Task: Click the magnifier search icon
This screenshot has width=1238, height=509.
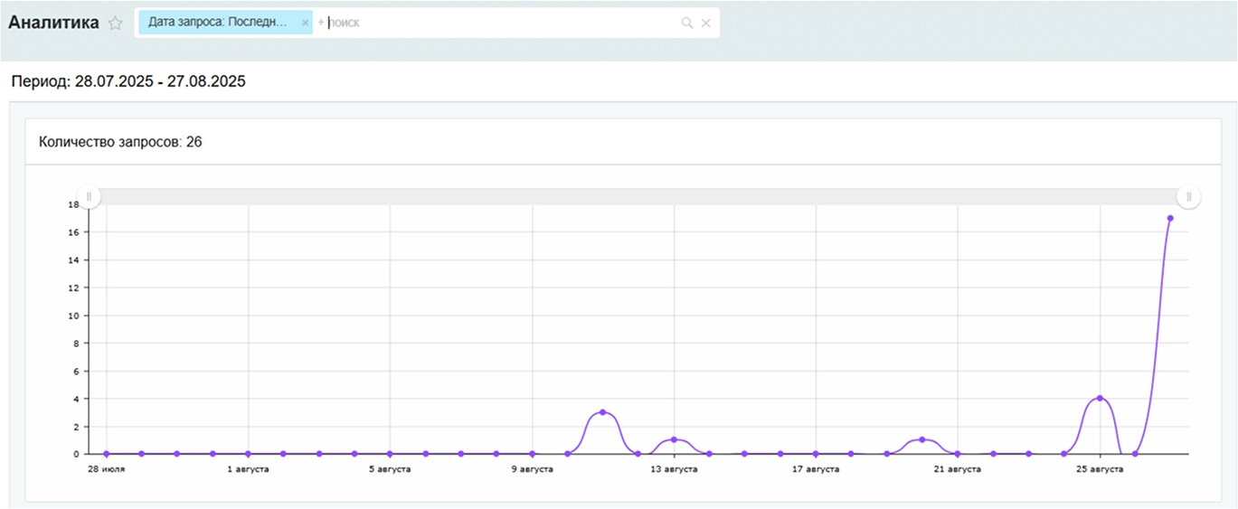Action: (x=687, y=23)
